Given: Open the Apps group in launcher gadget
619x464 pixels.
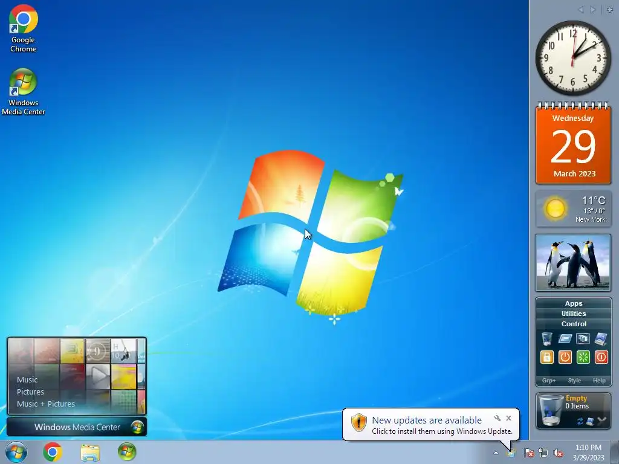Looking at the screenshot, I should (x=574, y=303).
